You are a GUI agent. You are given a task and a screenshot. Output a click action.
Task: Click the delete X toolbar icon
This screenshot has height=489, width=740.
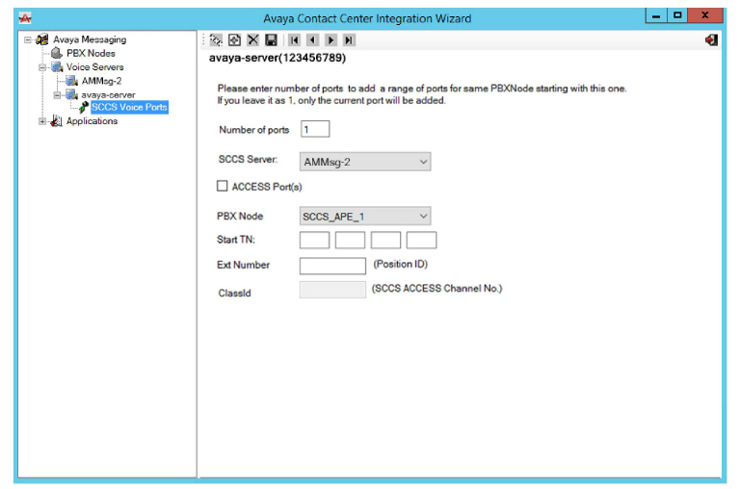coord(253,40)
